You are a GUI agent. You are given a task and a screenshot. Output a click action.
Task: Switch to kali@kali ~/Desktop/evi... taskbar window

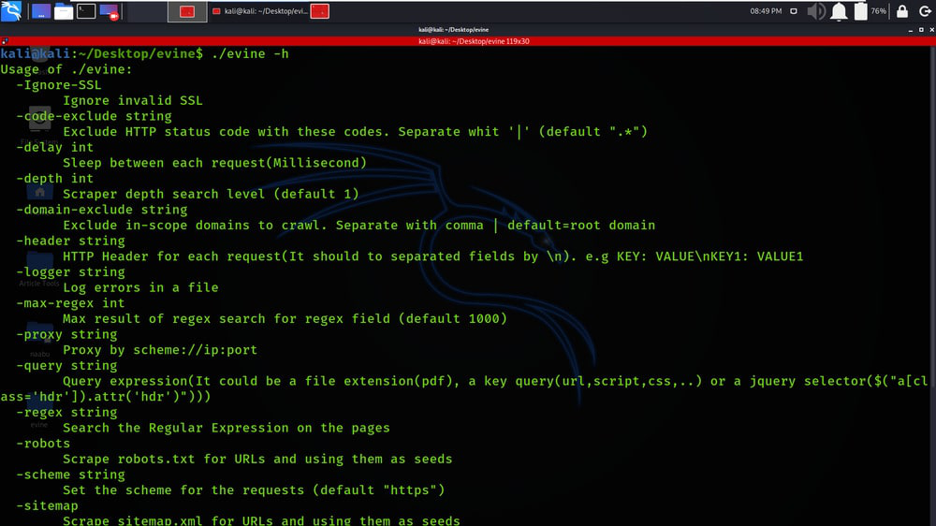point(260,11)
